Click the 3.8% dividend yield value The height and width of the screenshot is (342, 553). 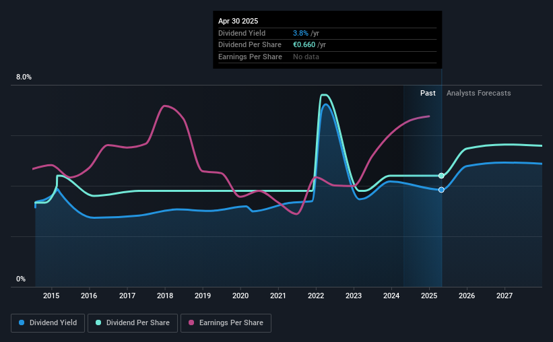[300, 33]
